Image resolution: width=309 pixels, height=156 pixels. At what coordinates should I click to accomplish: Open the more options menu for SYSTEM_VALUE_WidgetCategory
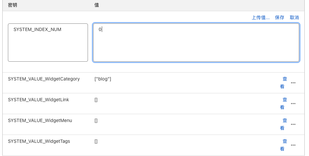tap(293, 83)
